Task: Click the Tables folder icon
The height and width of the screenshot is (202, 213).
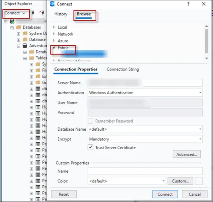Action: pyautogui.click(x=31, y=58)
